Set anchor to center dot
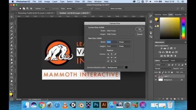196x110 pixels. pyautogui.click(x=111, y=57)
